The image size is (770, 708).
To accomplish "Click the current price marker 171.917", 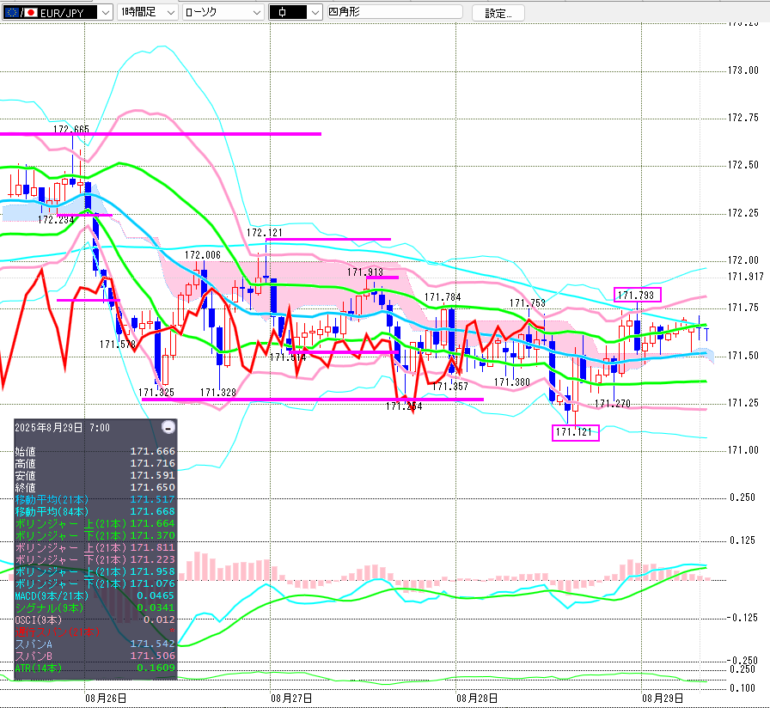I will (x=745, y=277).
